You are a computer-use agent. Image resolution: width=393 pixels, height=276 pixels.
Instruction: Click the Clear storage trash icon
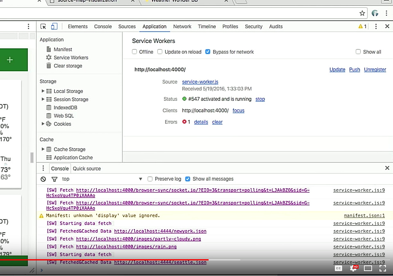tap(49, 66)
